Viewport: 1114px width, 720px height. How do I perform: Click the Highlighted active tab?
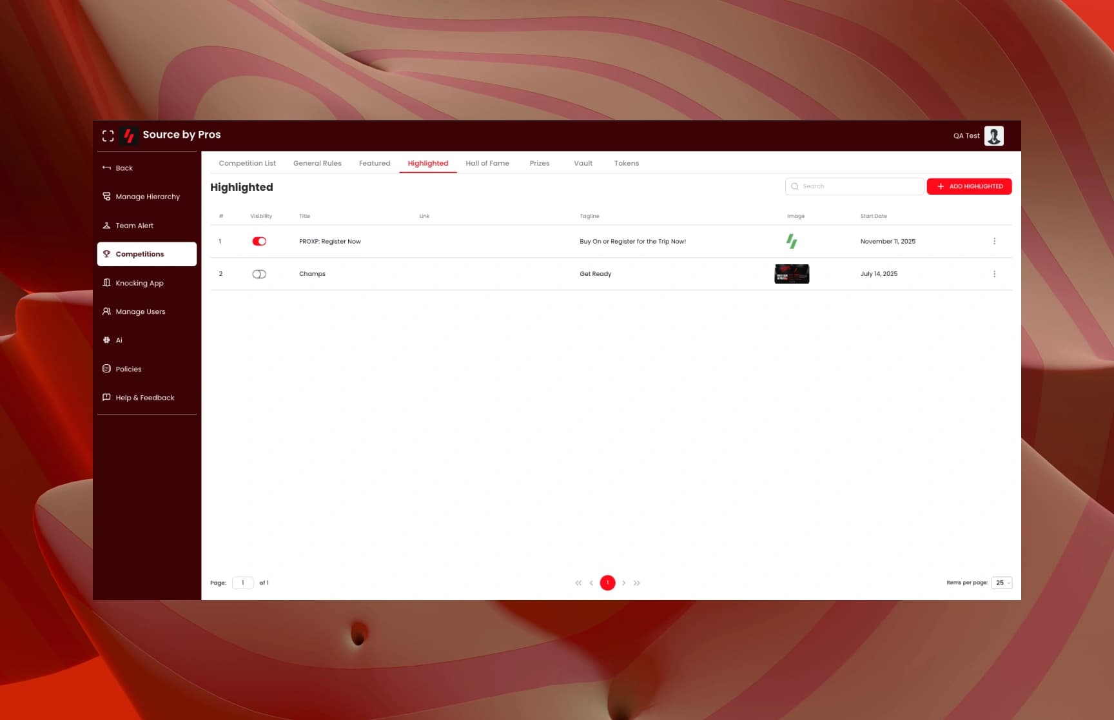point(427,163)
